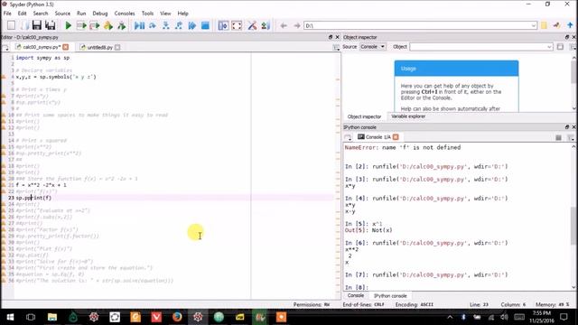Image resolution: width=578 pixels, height=325 pixels.
Task: Select the Object inspector tab
Action: pyautogui.click(x=364, y=116)
